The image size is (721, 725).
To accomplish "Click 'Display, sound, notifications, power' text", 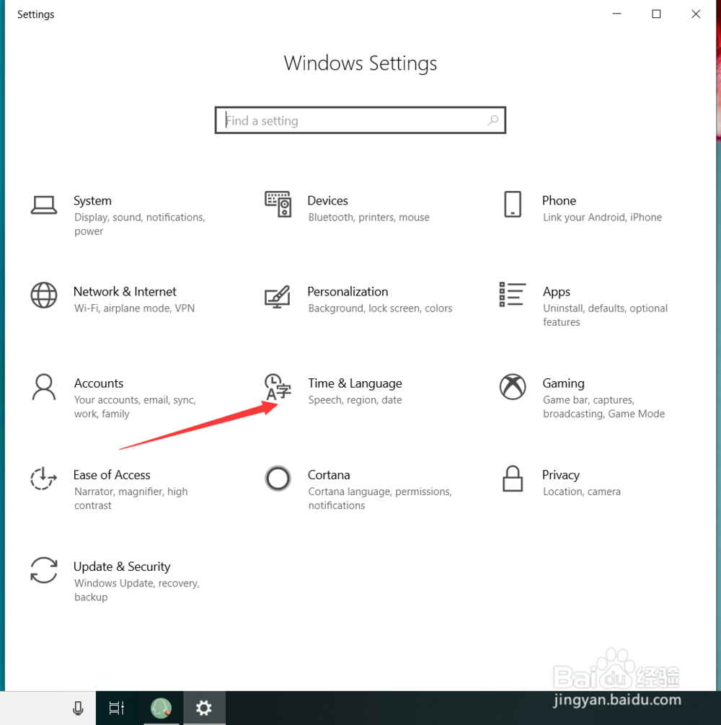I will [x=139, y=224].
